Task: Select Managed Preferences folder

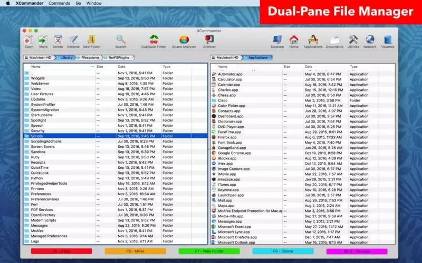Action: coord(116,236)
